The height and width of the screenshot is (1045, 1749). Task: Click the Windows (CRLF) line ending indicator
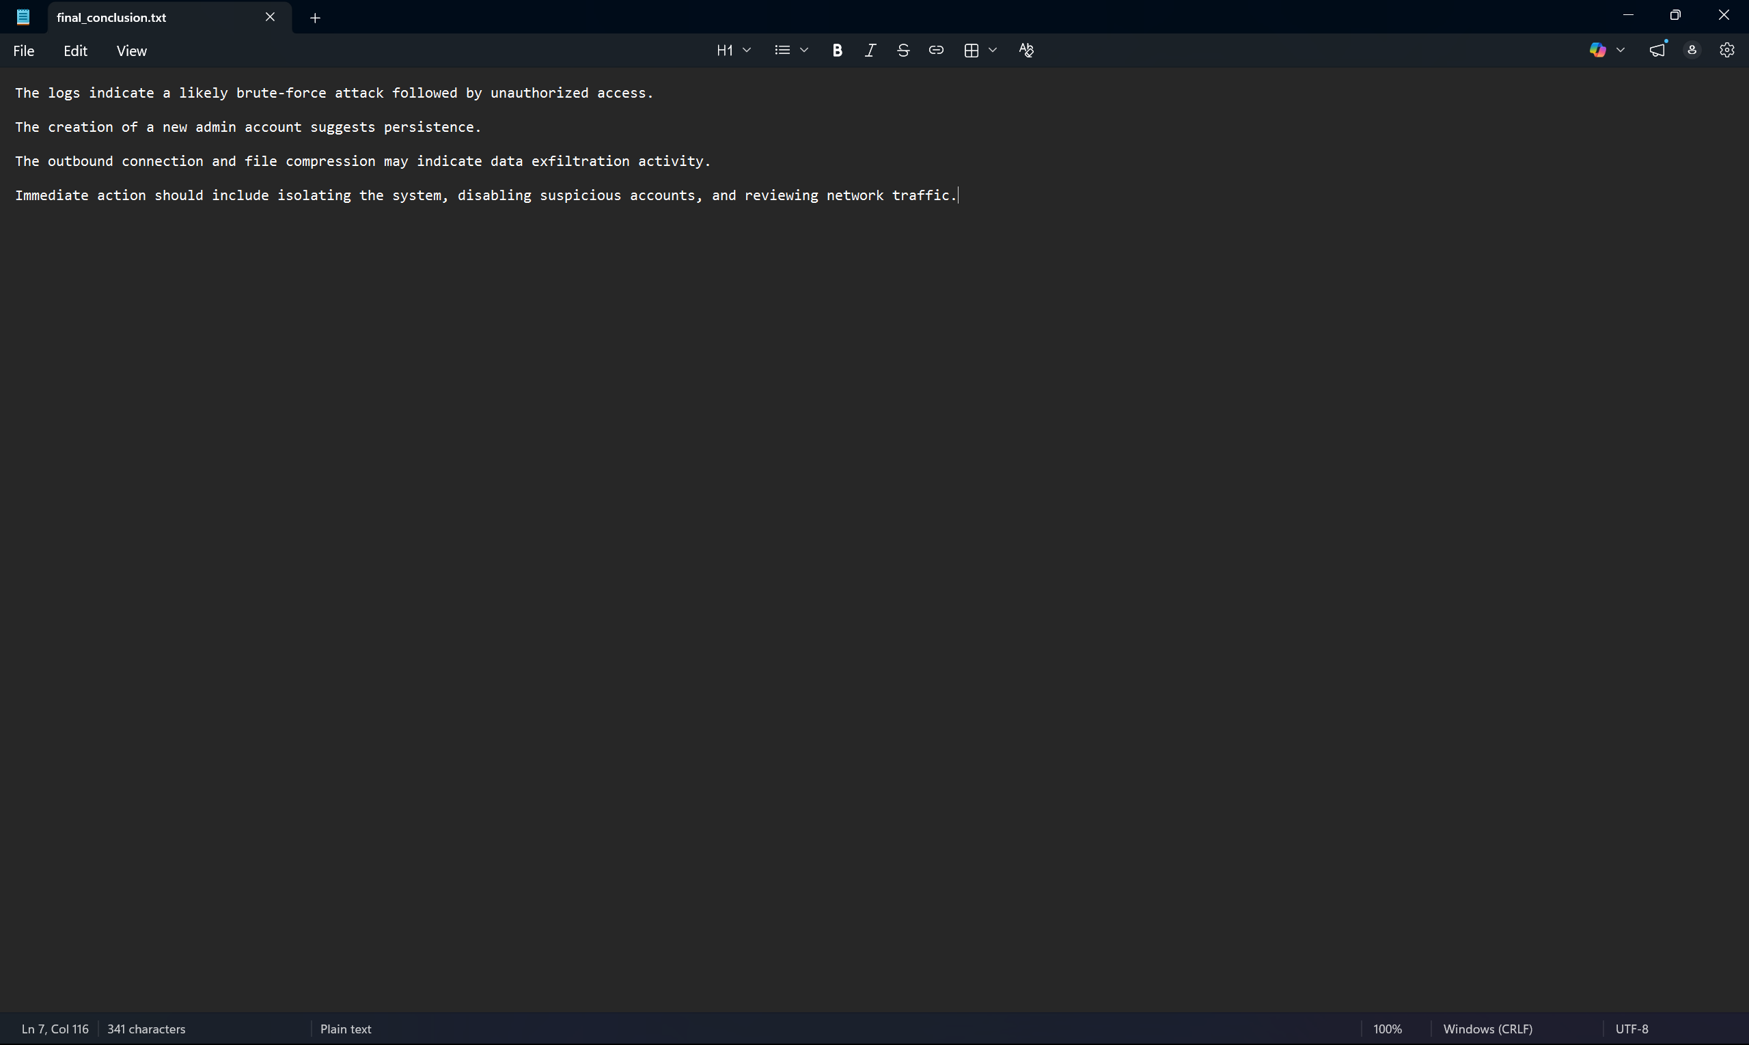(1487, 1029)
